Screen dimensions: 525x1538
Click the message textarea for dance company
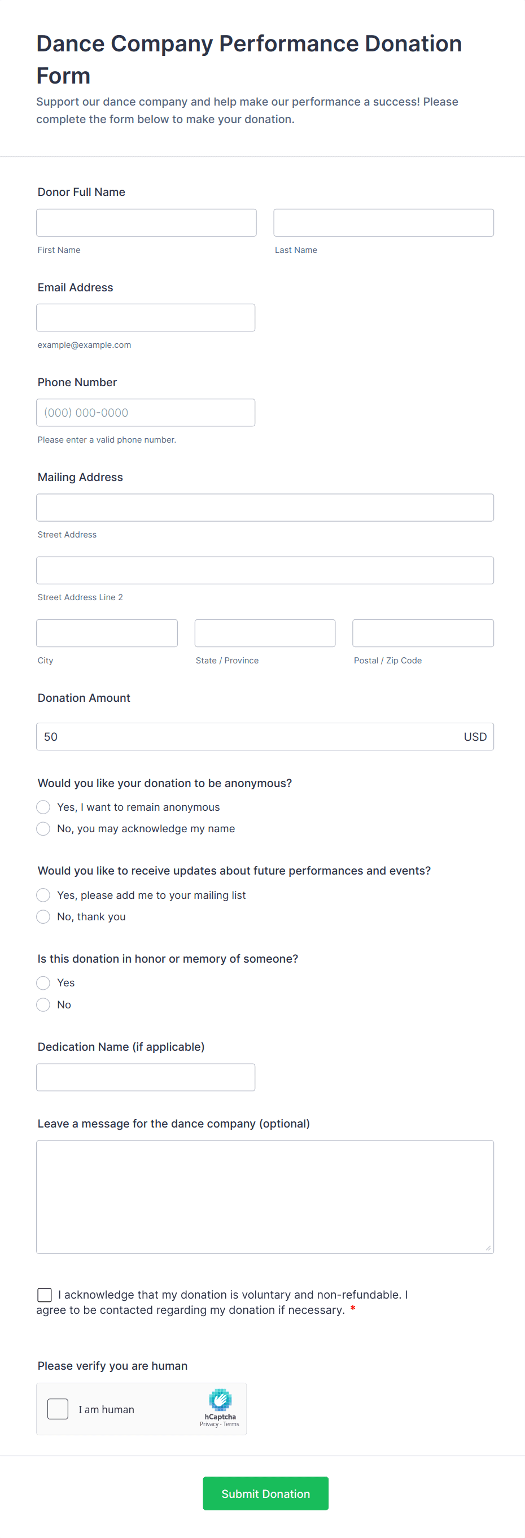tap(265, 1196)
